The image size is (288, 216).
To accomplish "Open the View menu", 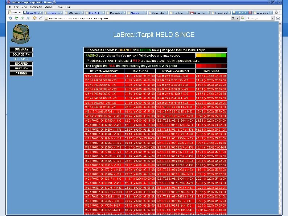I will 24,7.
